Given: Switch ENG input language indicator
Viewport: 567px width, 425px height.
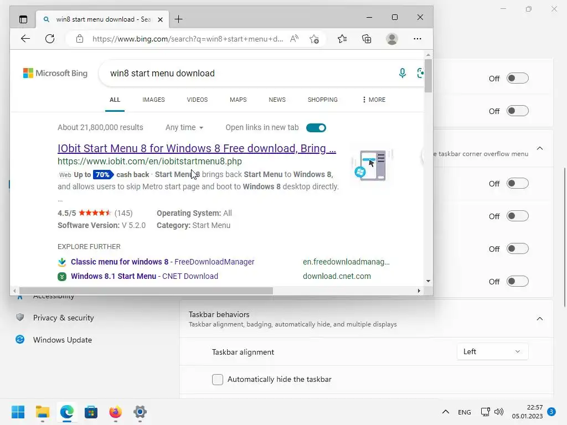Looking at the screenshot, I should (465, 412).
